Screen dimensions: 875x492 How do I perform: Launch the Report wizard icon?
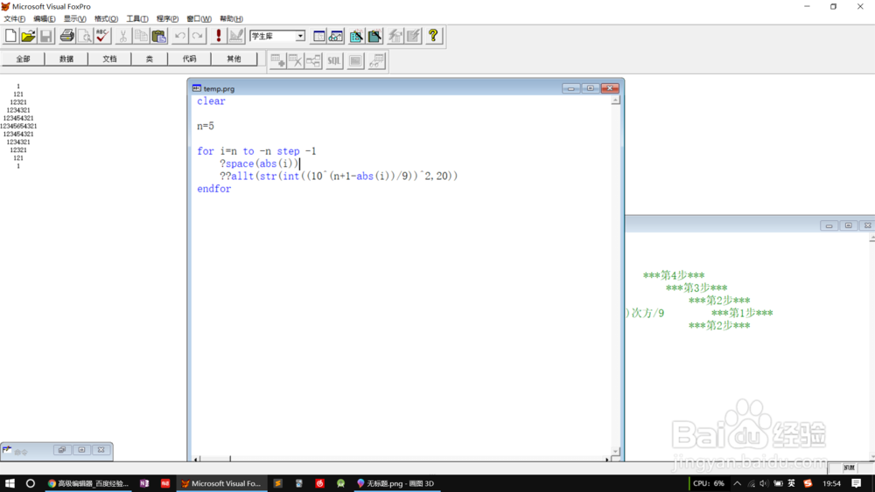[x=375, y=36]
